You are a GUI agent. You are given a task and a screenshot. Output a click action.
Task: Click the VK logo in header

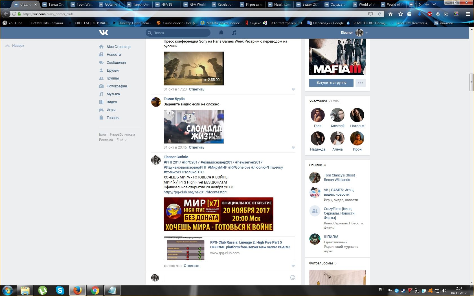[x=104, y=33]
